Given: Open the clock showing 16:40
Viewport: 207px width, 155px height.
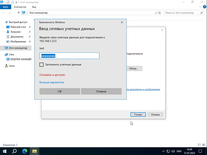Looking at the screenshot, I should (x=189, y=151).
